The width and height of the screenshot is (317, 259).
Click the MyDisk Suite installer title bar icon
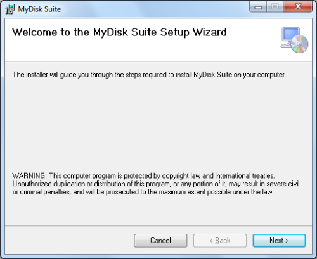point(10,9)
